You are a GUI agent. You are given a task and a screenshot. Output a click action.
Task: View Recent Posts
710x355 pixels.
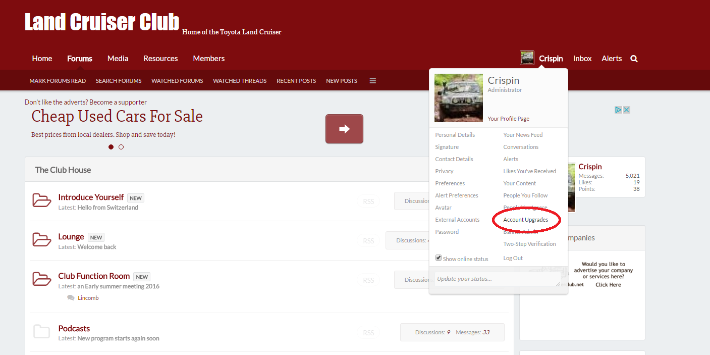pos(296,81)
